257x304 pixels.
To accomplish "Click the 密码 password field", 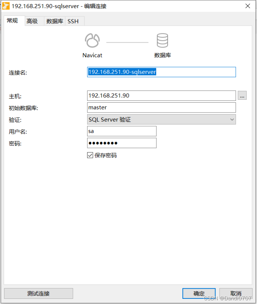I will pos(122,143).
